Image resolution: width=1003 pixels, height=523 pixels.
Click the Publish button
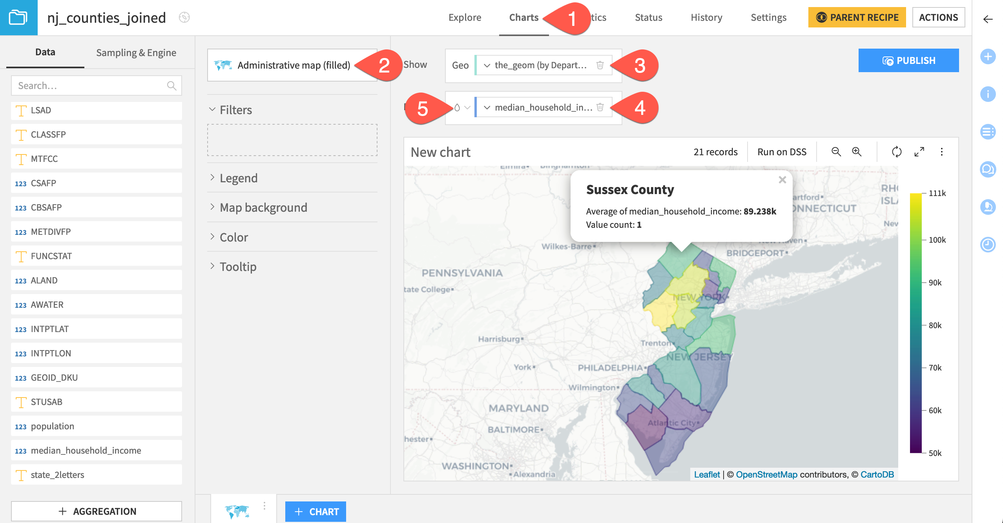pyautogui.click(x=908, y=60)
